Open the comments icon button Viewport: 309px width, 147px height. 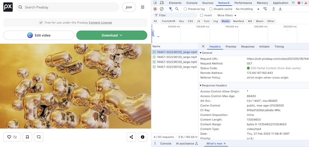39,137
